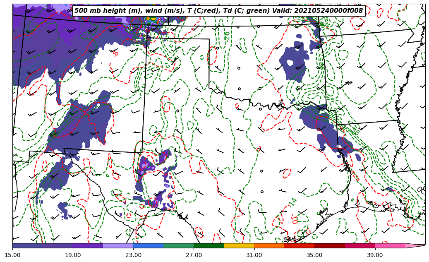Click the green contour label 26

point(227,36)
